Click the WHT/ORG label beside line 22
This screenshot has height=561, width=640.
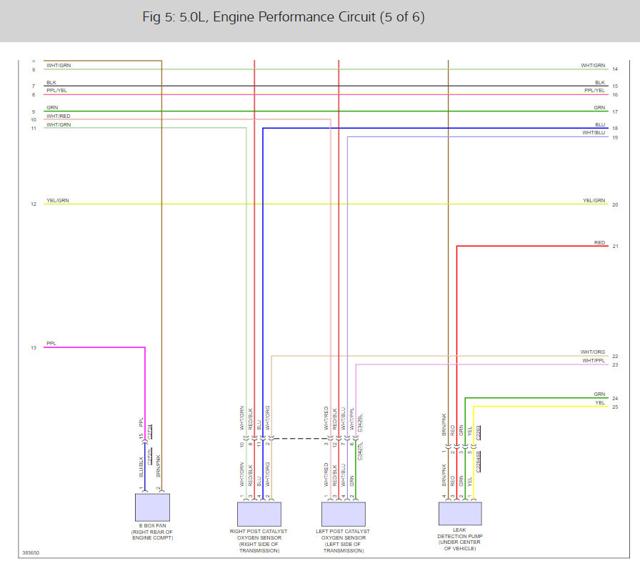(x=593, y=352)
